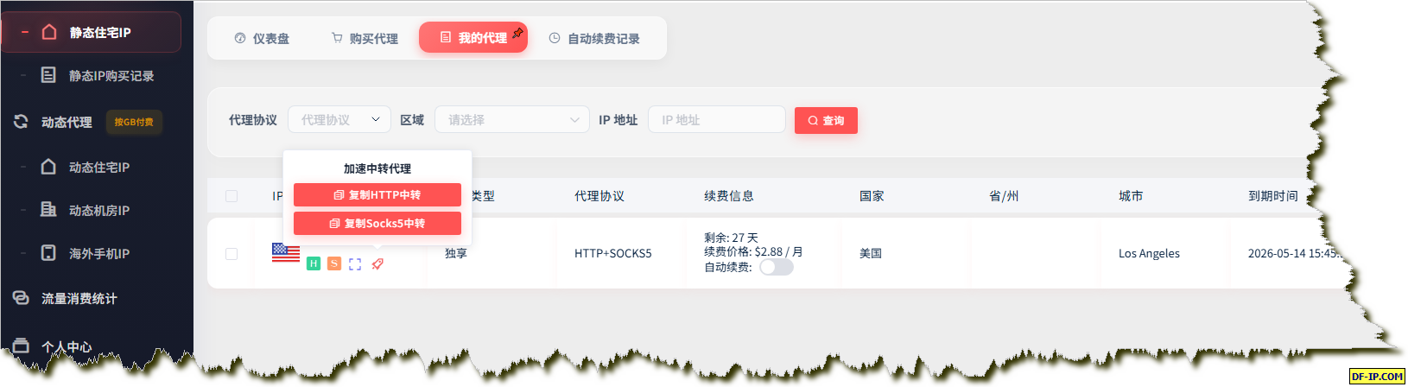1408x387 pixels.
Task: Click the 复制Socks5中转 button
Action: pos(377,223)
